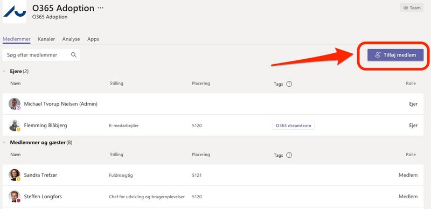Open Steffen Longfors' profile picture
The height and width of the screenshot is (209, 431).
pos(15,197)
